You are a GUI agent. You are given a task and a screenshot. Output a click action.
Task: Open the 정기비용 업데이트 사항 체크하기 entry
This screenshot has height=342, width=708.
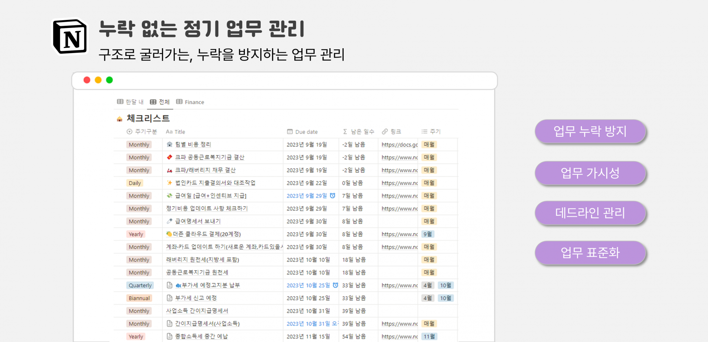(x=206, y=208)
